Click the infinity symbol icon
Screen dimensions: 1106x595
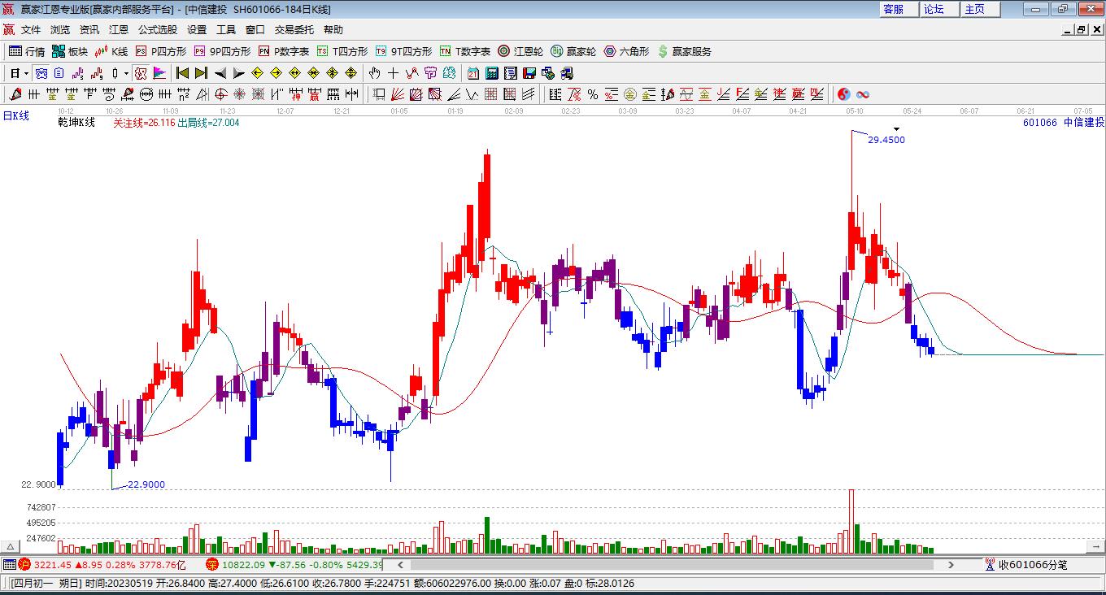point(863,94)
